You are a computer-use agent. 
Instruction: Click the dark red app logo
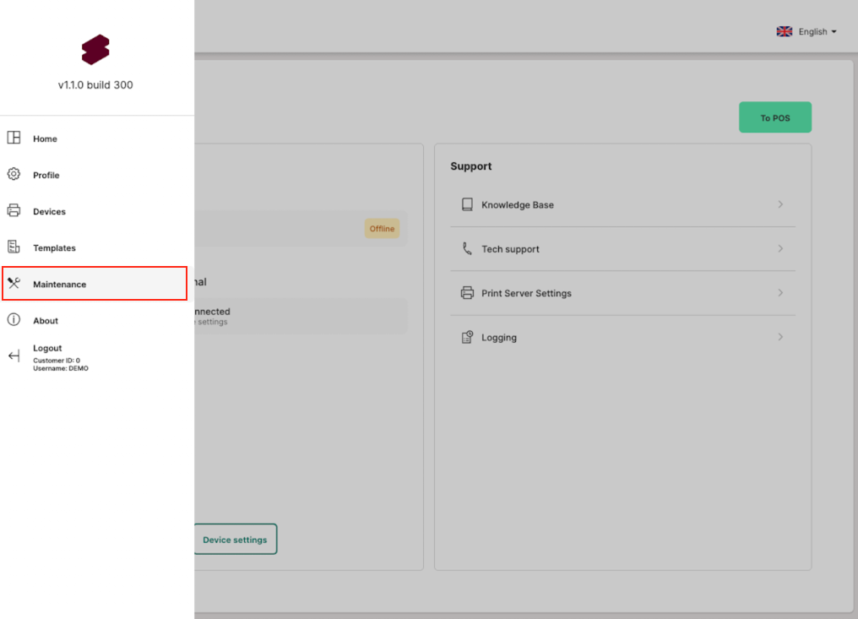click(x=95, y=50)
